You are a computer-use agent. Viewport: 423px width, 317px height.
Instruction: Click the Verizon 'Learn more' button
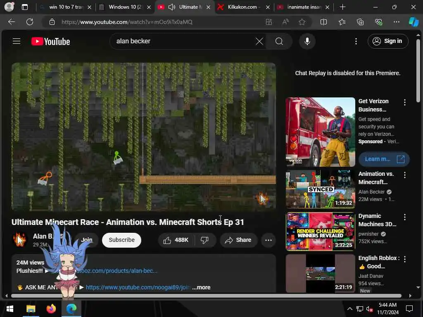[x=384, y=159]
